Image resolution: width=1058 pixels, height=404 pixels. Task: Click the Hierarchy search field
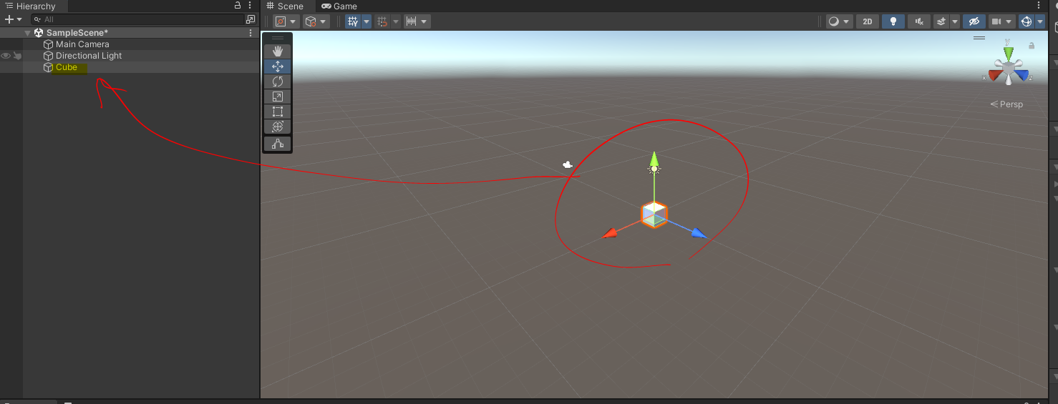click(136, 19)
